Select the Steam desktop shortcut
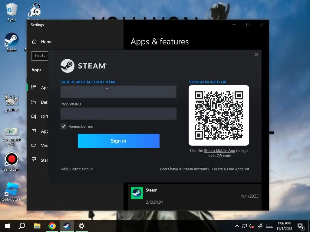 pos(12,42)
